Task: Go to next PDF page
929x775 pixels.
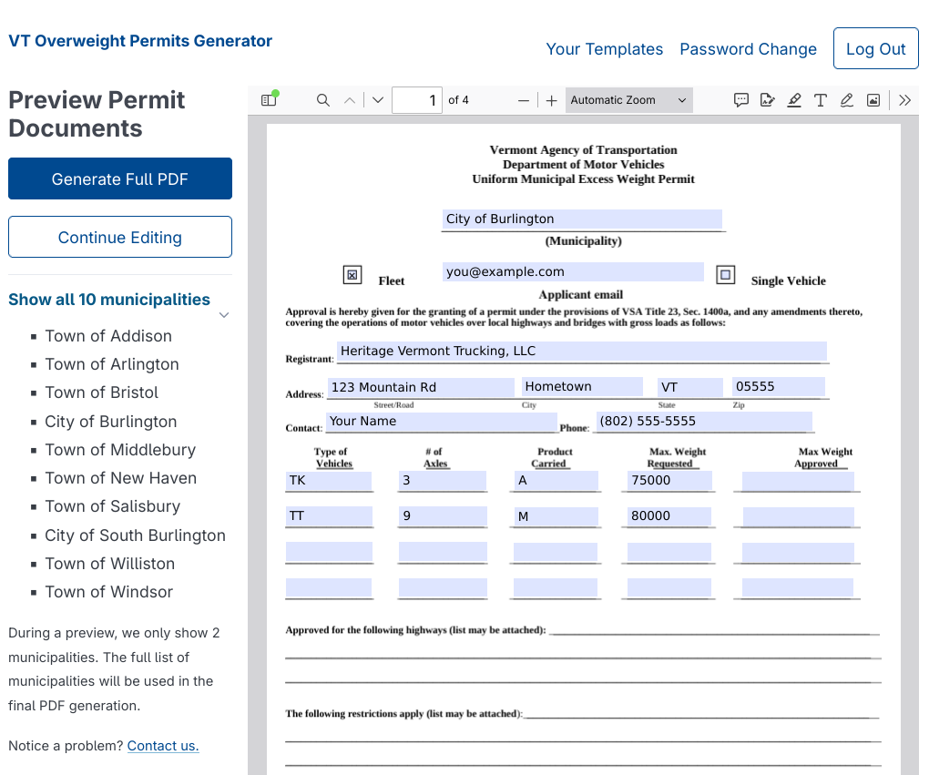Action: coord(377,100)
